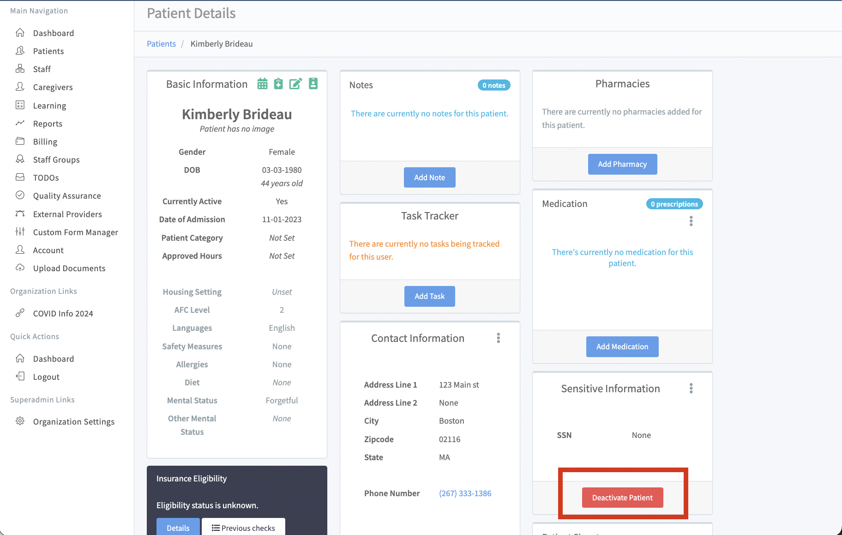Click the Add Task button
This screenshot has height=535, width=842.
pyautogui.click(x=429, y=296)
